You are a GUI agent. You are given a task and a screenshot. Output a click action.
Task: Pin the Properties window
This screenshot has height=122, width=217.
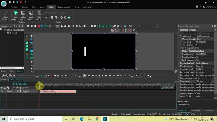click(x=212, y=26)
